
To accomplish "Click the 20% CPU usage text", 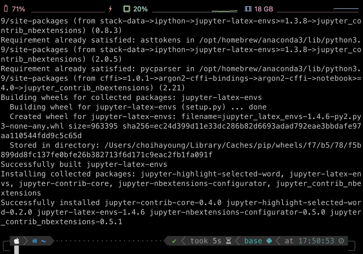I will point(140,9).
